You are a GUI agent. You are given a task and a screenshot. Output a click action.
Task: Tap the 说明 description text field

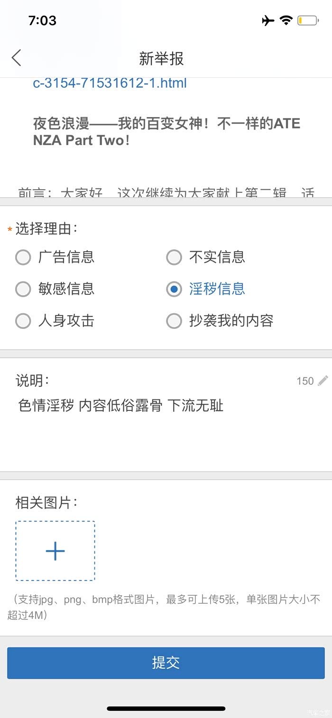coord(166,427)
